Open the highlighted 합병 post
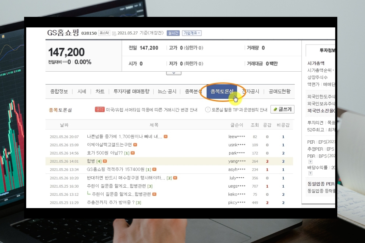 (91, 161)
